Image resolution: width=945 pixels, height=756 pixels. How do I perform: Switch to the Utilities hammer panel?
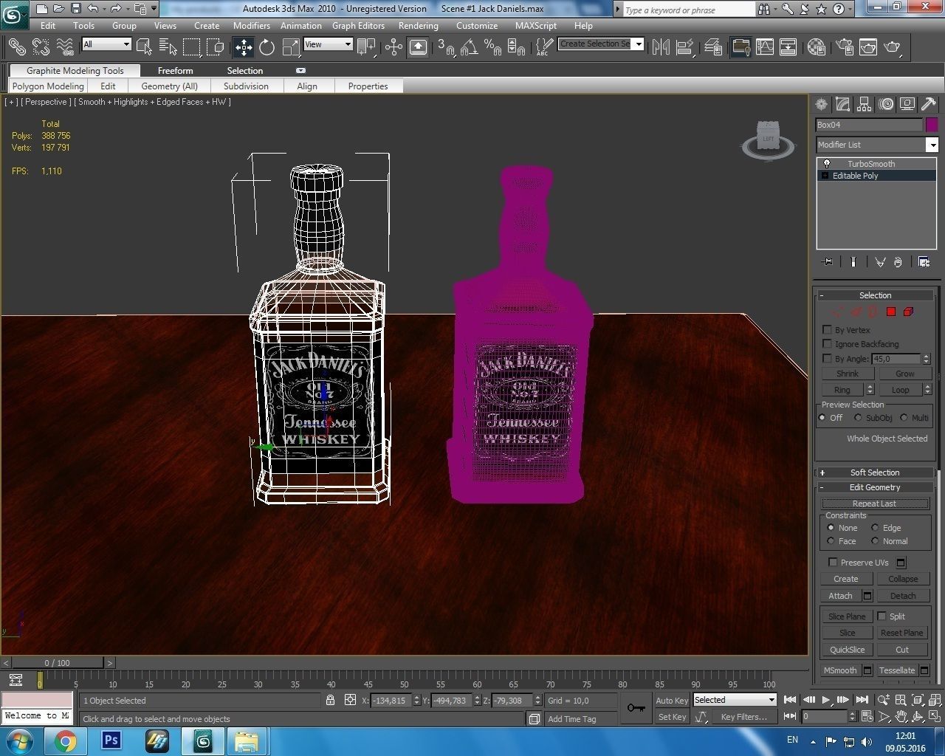pyautogui.click(x=929, y=104)
